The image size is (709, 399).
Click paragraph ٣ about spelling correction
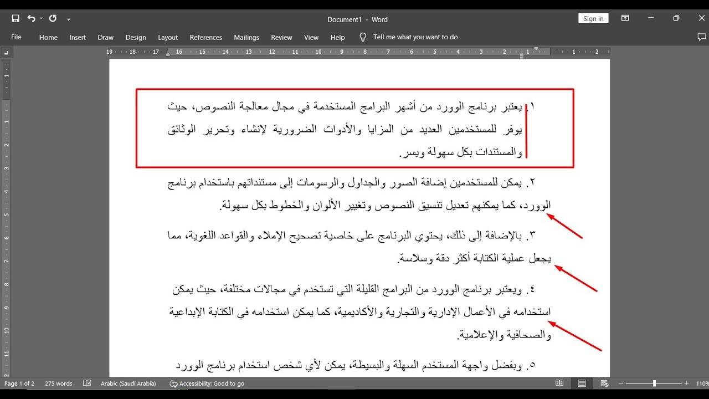click(x=359, y=247)
